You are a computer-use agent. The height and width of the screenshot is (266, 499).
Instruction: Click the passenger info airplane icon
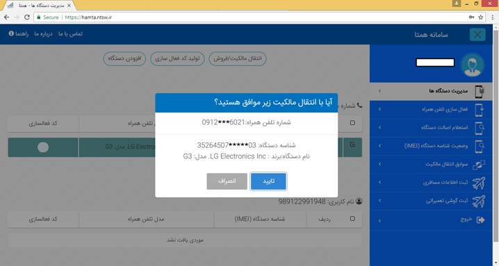pyautogui.click(x=479, y=183)
